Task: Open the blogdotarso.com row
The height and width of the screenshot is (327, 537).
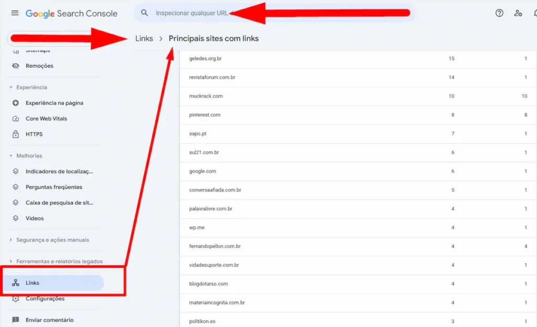Action: coord(358,284)
